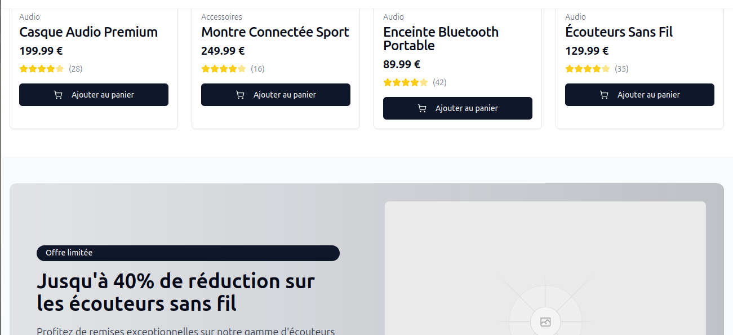Viewport: 733px width, 335px height.
Task: Open the Écouteurs Sans Fil product title
Action: (x=619, y=32)
